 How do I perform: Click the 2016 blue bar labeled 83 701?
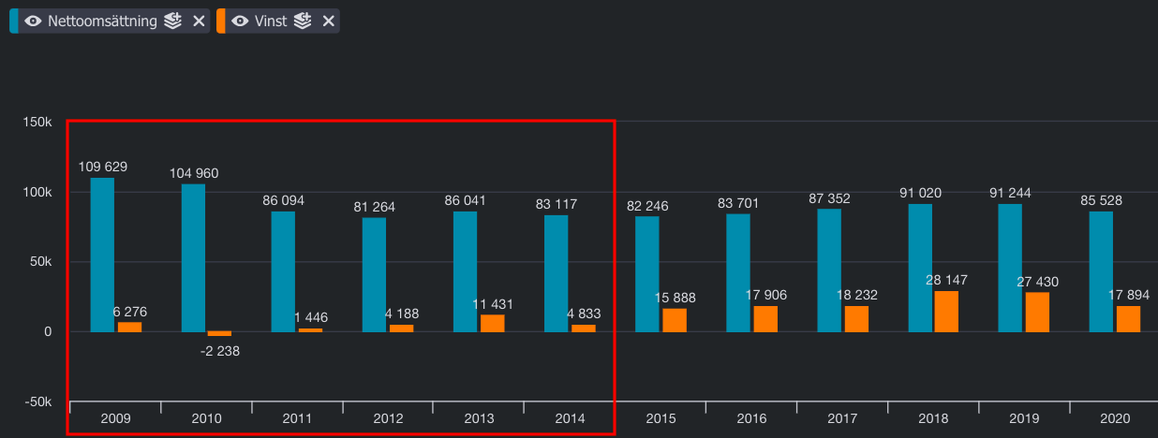point(738,272)
